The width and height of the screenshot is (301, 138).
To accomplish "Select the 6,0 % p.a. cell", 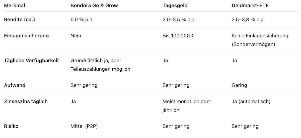I will (x=82, y=20).
